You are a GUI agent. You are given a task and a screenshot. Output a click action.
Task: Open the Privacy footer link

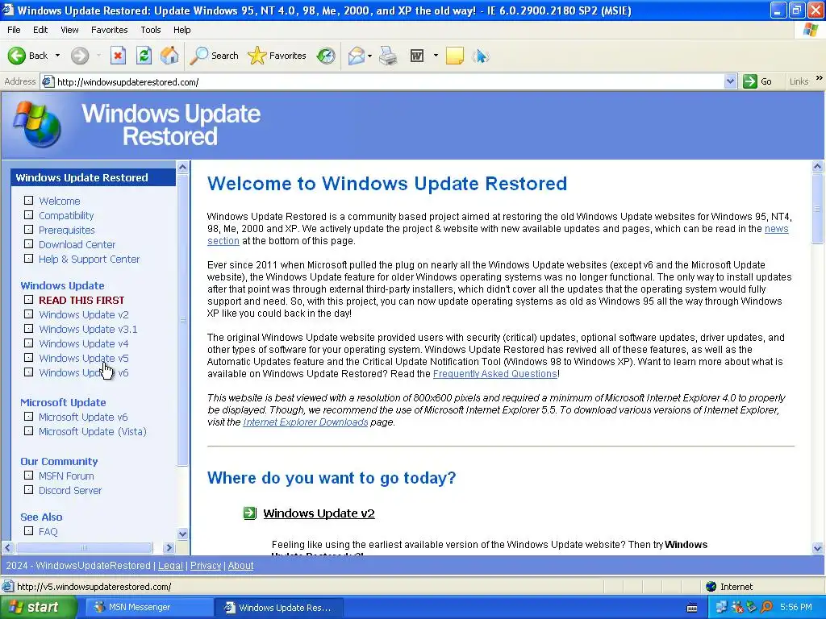[206, 565]
